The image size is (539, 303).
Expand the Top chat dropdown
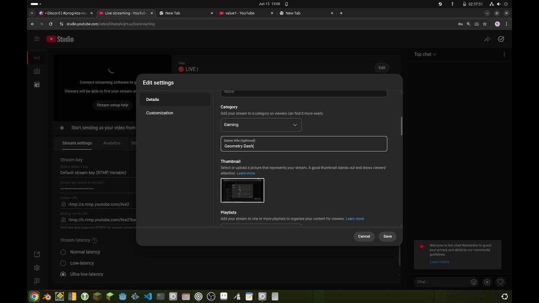coord(425,54)
